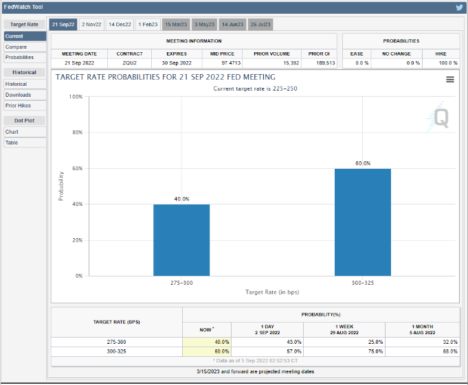Click the NO CHANGE column header
The height and width of the screenshot is (385, 468).
(x=397, y=54)
